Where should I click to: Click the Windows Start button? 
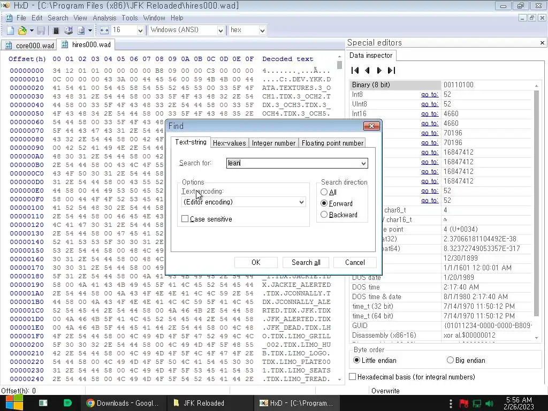coord(14,403)
